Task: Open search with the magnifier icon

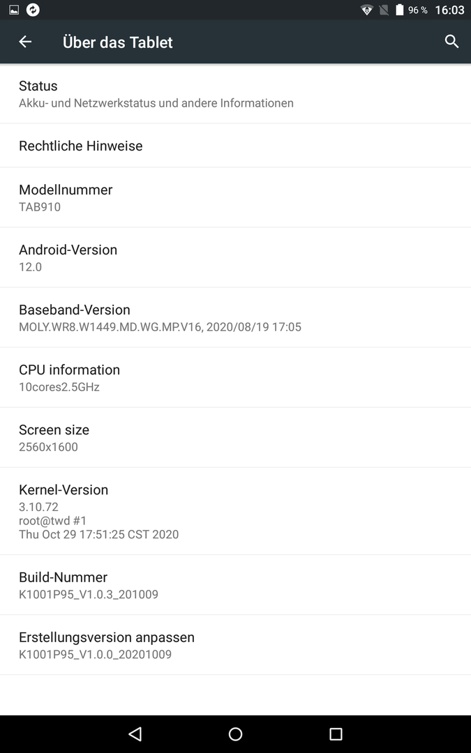Action: click(451, 41)
